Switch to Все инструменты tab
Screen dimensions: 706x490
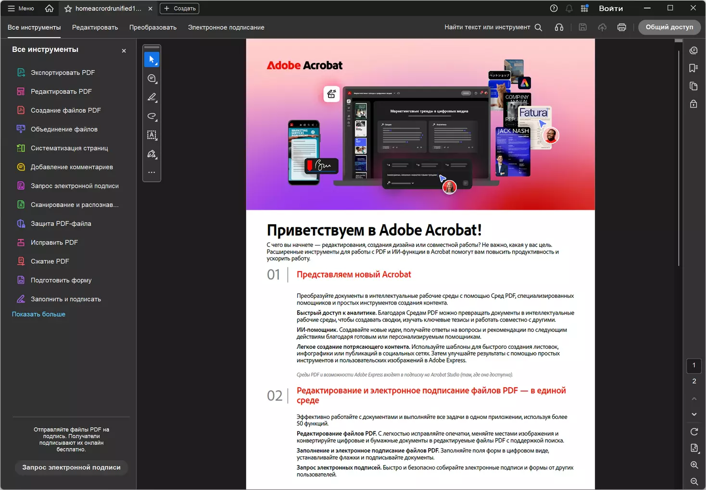[34, 27]
